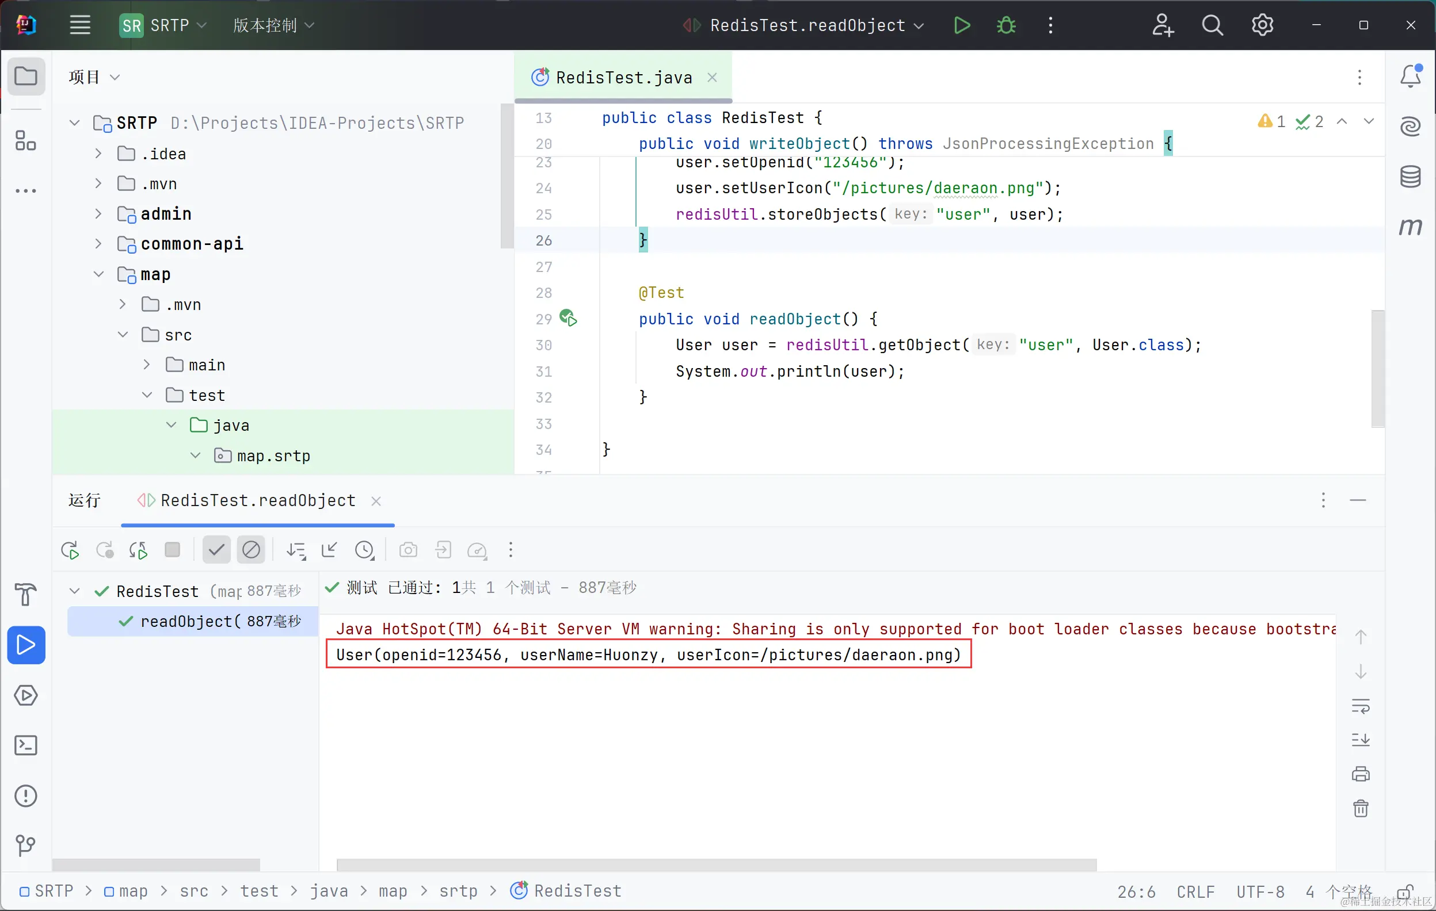Viewport: 1436px width, 911px height.
Task: Click the console horizontal scrollbar
Action: click(715, 864)
